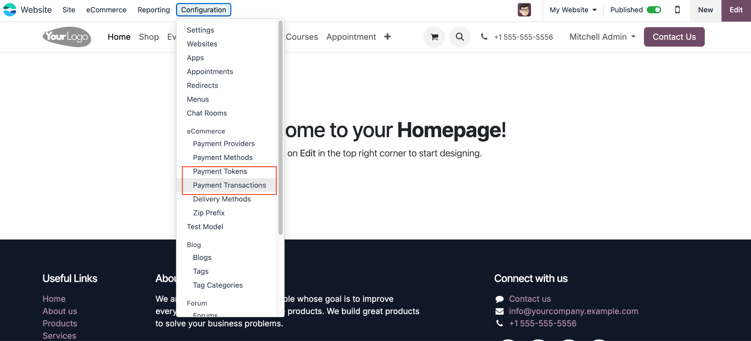Click the Contact us footer link

point(530,299)
